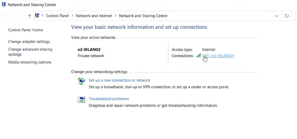Expand the chevron after Network and Internet breadcrumb
Screen dimensions: 297x139
[116, 16]
